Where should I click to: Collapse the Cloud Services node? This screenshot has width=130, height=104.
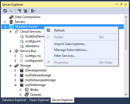click(x=10, y=32)
